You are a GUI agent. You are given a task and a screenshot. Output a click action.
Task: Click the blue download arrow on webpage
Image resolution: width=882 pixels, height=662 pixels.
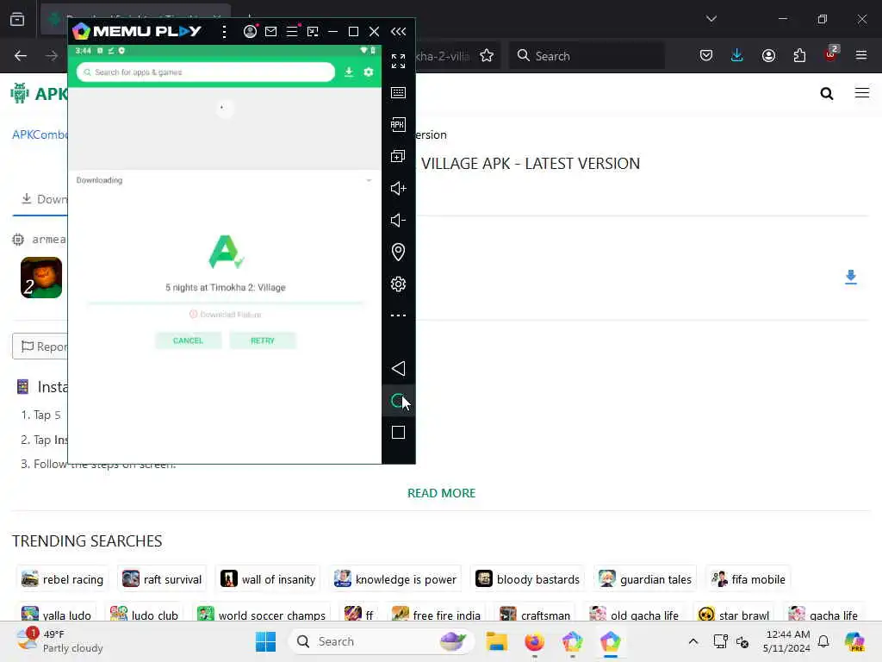coord(850,277)
